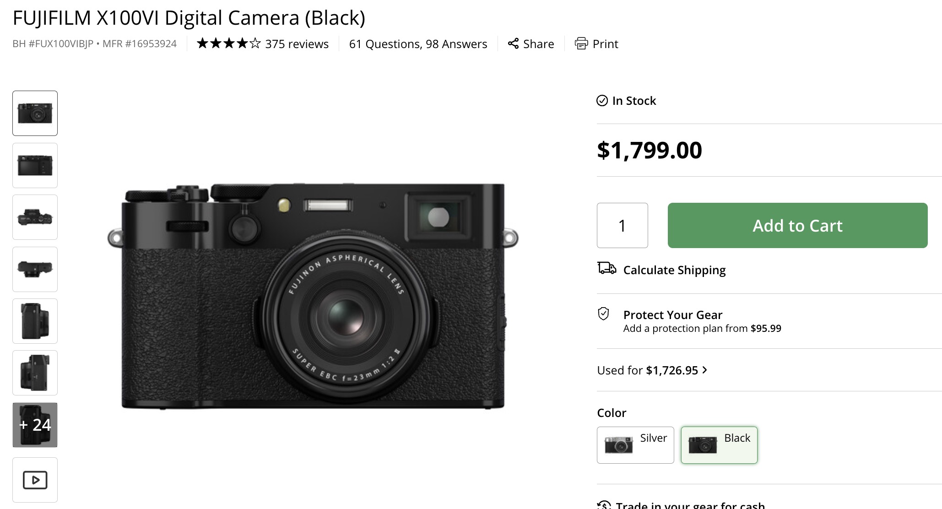The image size is (942, 509).
Task: Open the product video via the play icon
Action: [35, 480]
